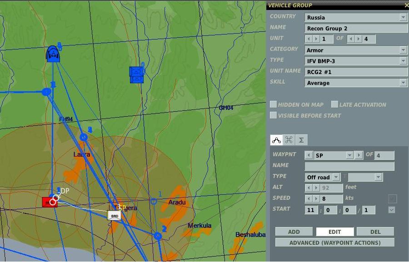
Task: Open the Triggered Actions tab icon
Action: (x=289, y=140)
